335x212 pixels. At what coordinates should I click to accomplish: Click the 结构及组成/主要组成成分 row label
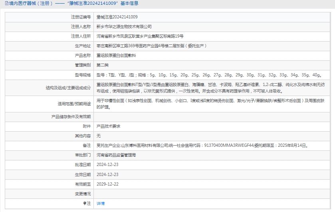[x=68, y=88]
